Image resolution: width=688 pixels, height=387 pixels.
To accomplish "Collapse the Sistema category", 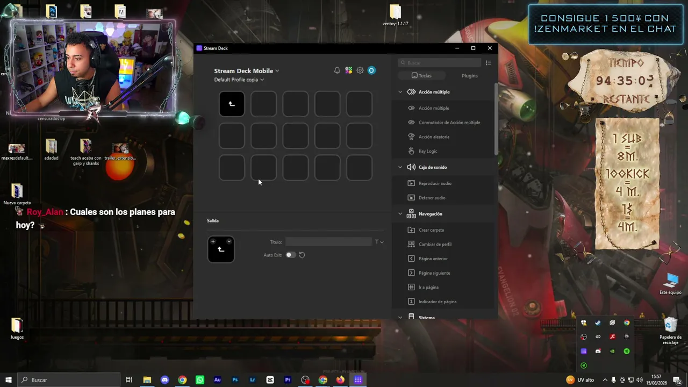I will [x=400, y=318].
